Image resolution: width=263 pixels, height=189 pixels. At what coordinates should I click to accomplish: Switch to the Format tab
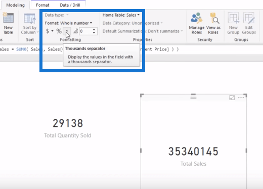42,5
